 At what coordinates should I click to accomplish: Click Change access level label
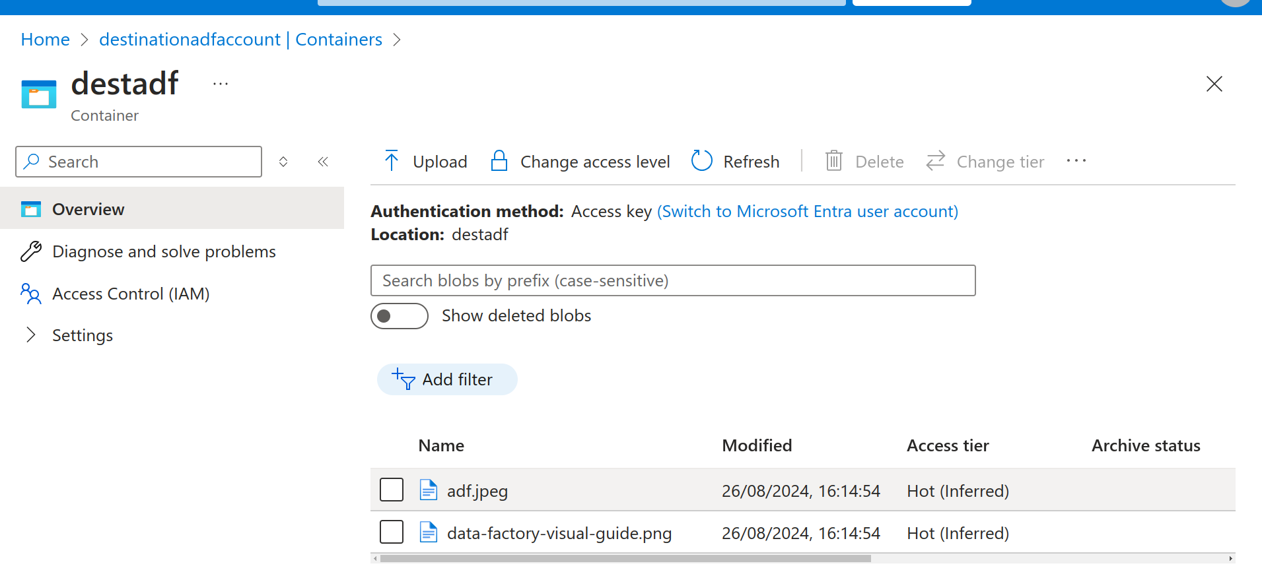click(x=595, y=162)
